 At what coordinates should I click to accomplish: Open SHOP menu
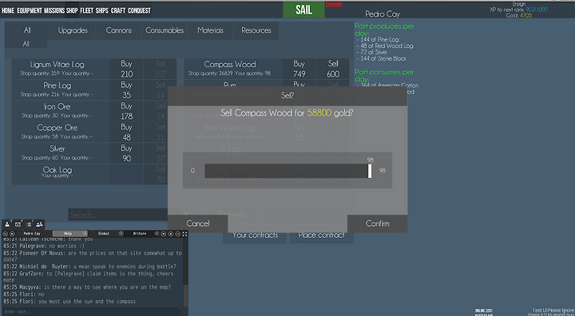point(72,10)
